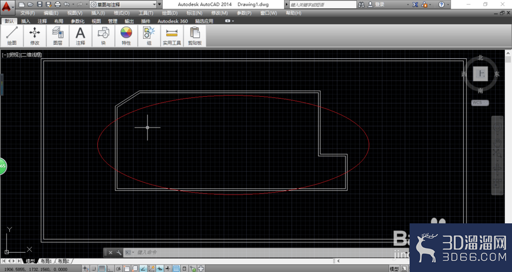Open the 绘图(D) menu
The height and width of the screenshot is (272, 512).
click(x=170, y=13)
